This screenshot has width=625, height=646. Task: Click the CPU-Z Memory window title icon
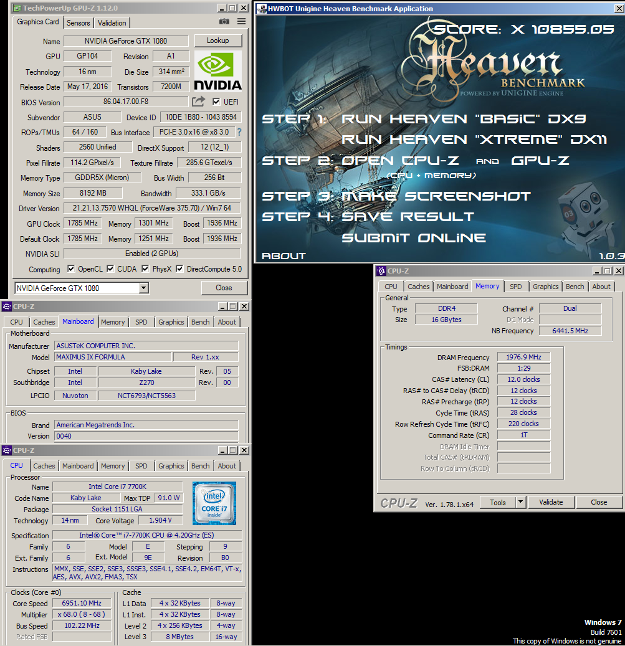(381, 271)
